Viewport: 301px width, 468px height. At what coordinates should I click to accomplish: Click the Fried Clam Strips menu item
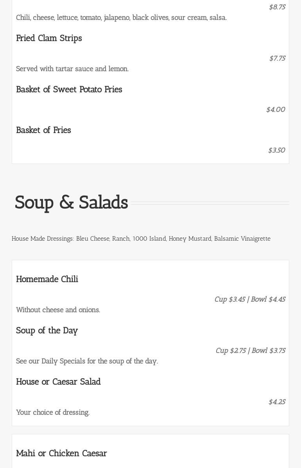[x=49, y=38]
